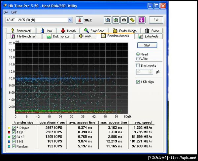Click the 97.630 MB/s speed value
198x161 pixels.
[142, 146]
